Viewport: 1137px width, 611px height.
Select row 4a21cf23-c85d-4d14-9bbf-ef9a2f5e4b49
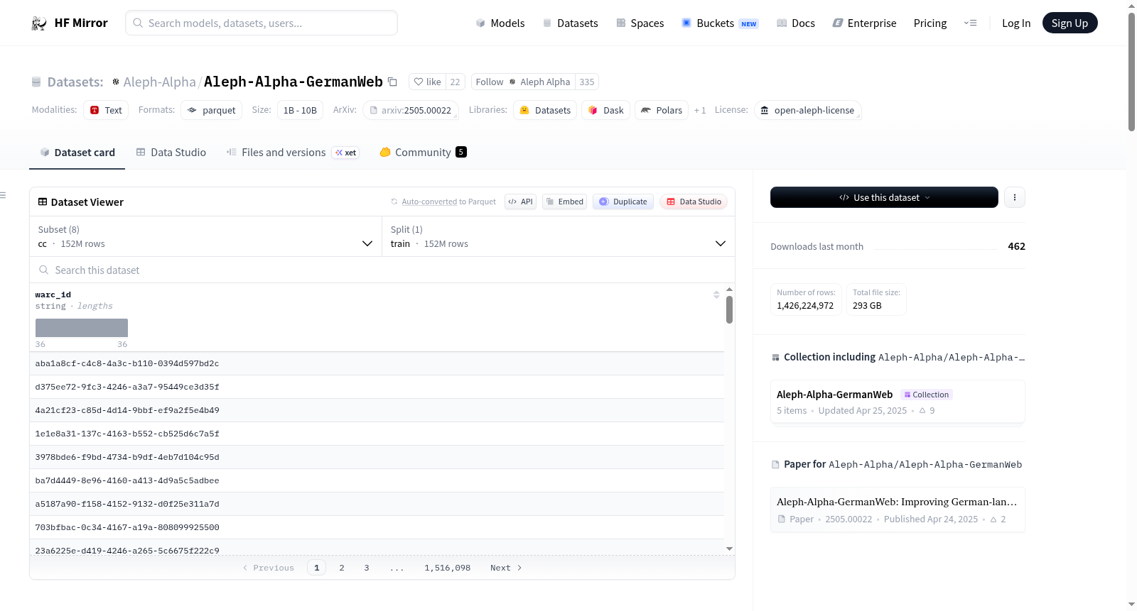[377, 410]
